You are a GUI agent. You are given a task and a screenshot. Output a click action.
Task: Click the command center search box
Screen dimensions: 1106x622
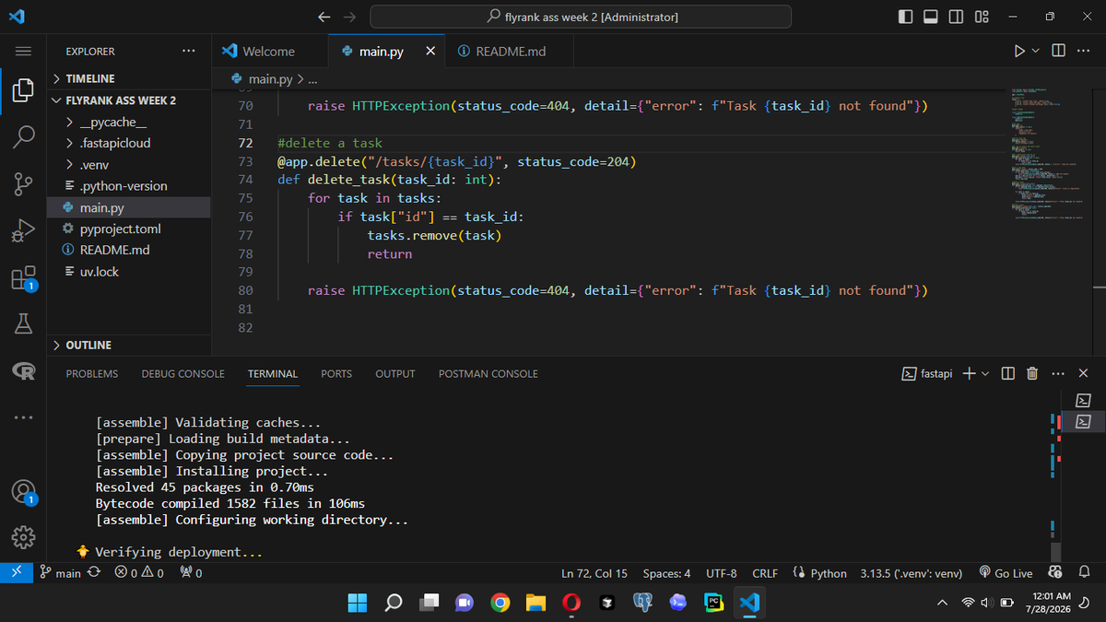581,17
